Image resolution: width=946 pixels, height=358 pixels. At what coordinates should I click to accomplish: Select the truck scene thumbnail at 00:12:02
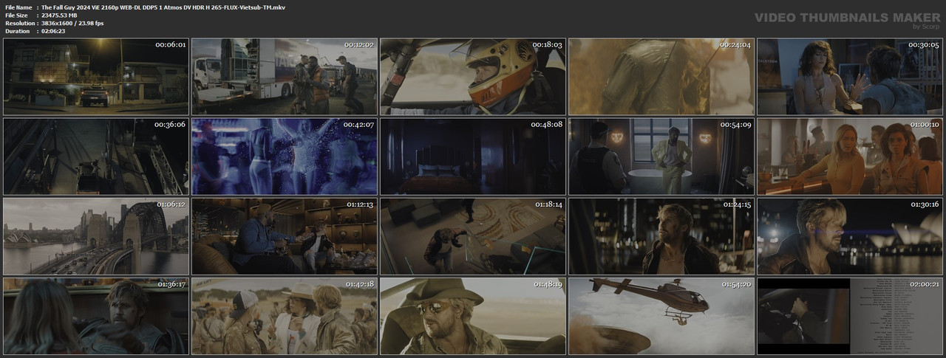284,77
